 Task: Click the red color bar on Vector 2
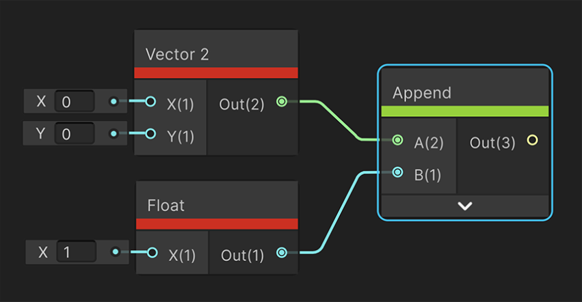point(216,73)
